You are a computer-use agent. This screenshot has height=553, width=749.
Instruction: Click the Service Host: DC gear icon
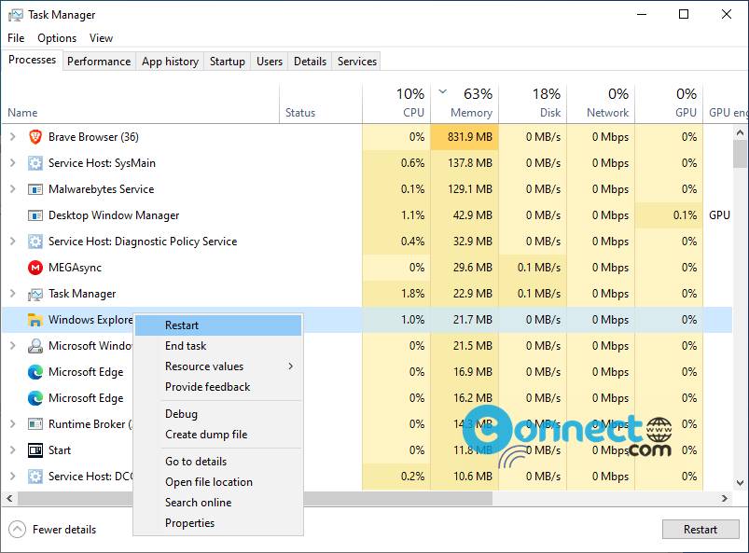(35, 477)
